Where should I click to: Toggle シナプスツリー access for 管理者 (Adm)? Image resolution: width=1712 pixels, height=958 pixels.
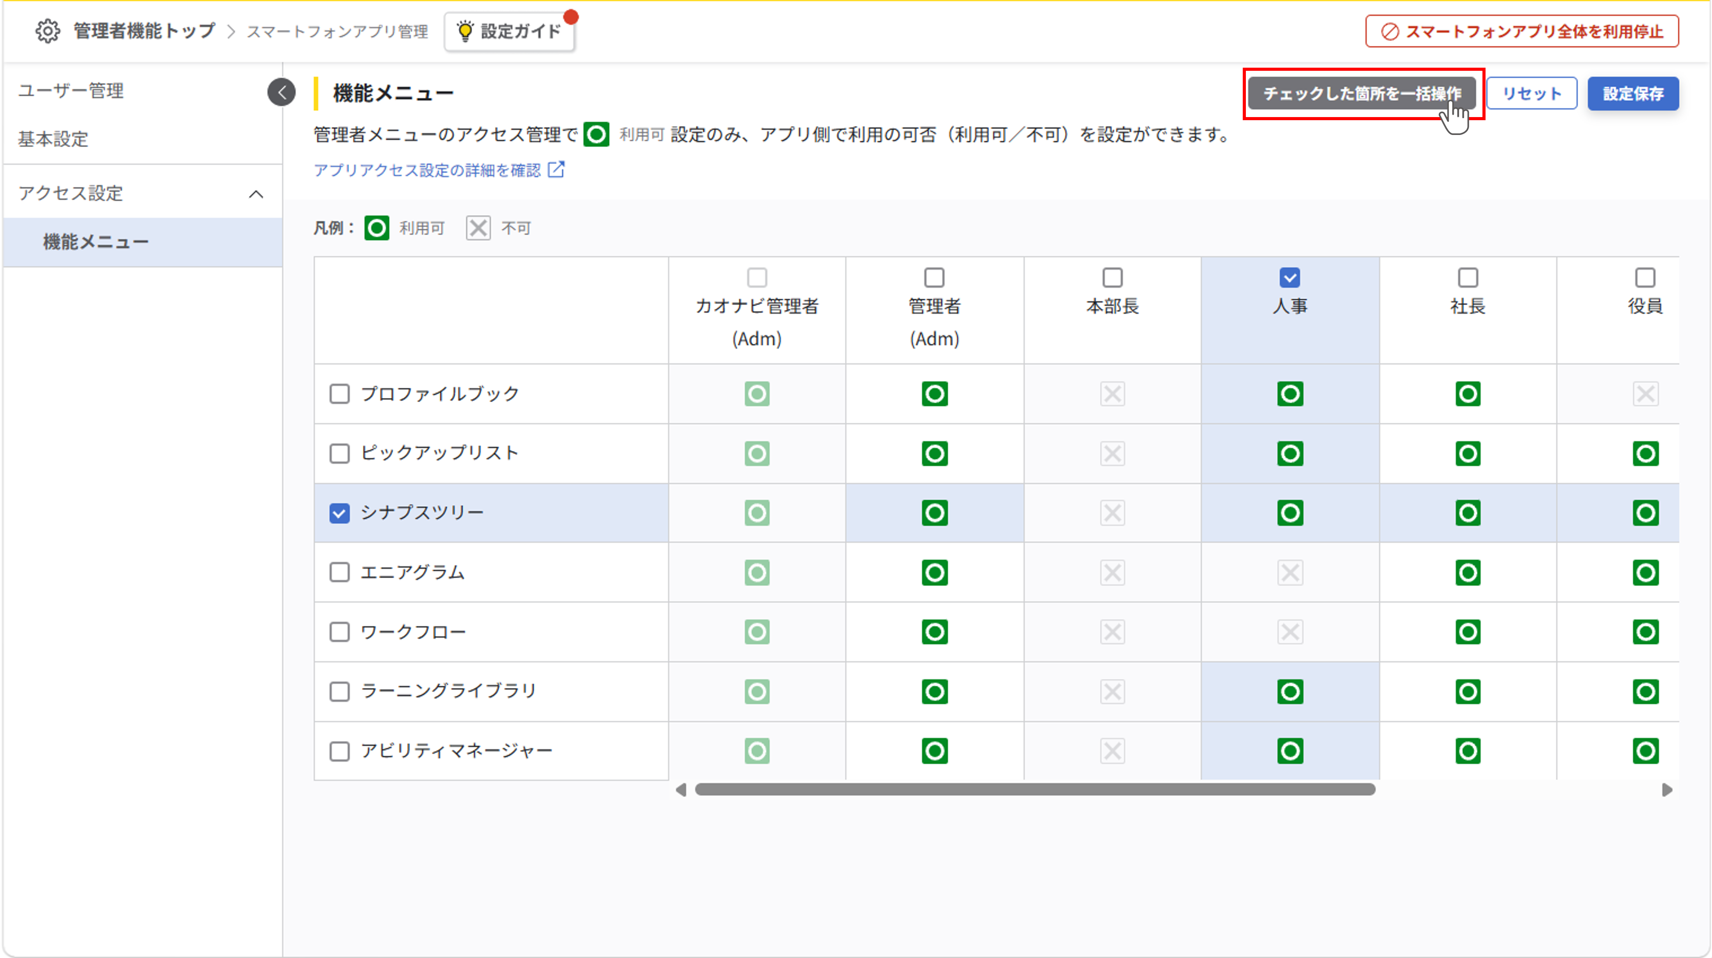(x=935, y=513)
